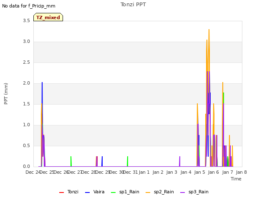Click the blue Vaira spike near Dec 29
The width and height of the screenshot is (267, 200).
[102, 161]
